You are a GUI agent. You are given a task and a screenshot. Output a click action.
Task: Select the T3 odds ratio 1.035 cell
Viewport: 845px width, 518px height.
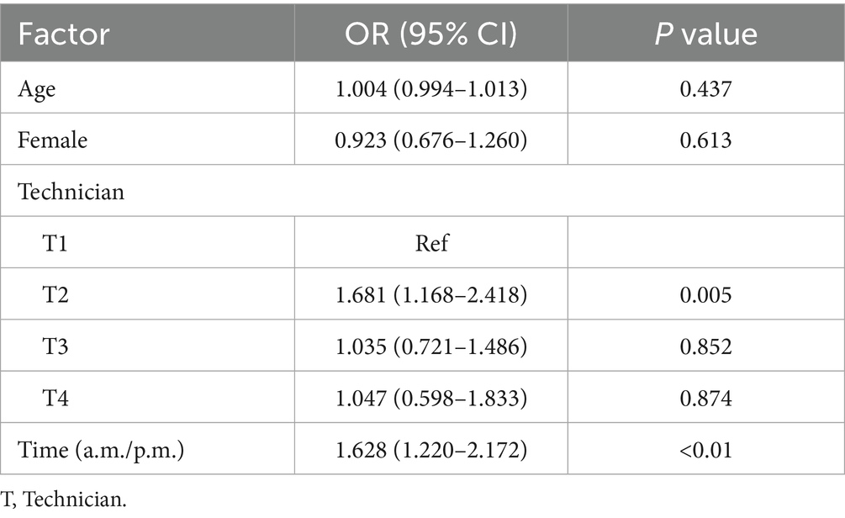[430, 346]
